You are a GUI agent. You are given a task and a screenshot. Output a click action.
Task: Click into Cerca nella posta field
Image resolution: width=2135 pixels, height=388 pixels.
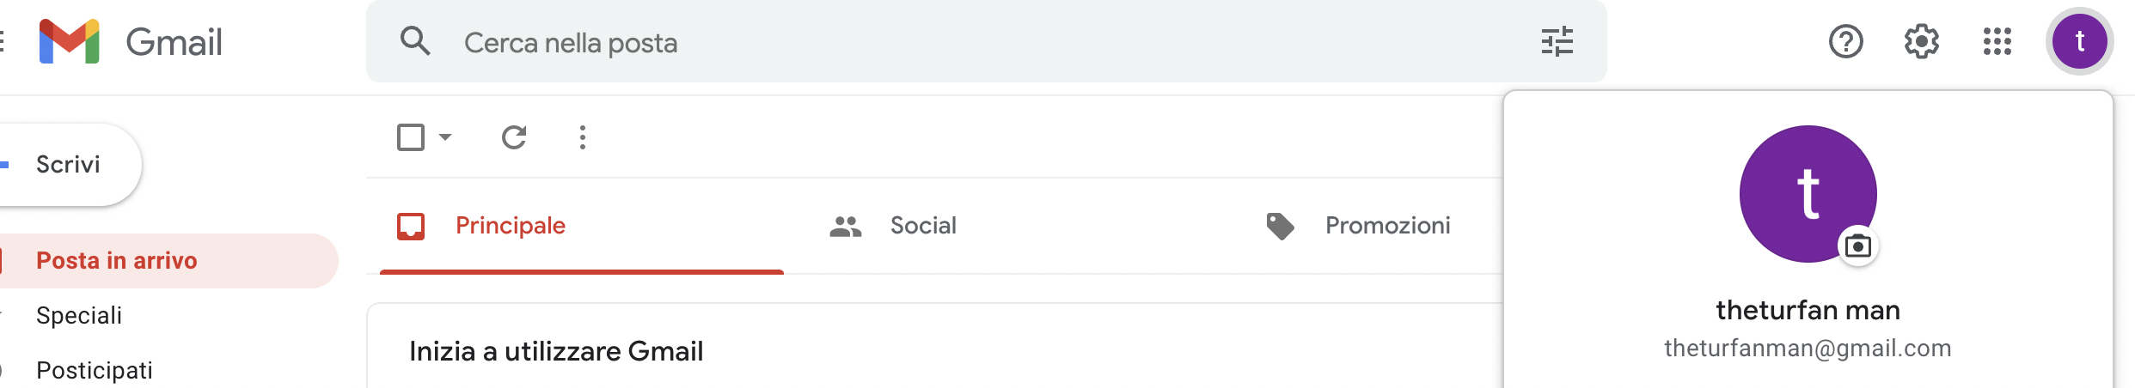pyautogui.click(x=986, y=41)
